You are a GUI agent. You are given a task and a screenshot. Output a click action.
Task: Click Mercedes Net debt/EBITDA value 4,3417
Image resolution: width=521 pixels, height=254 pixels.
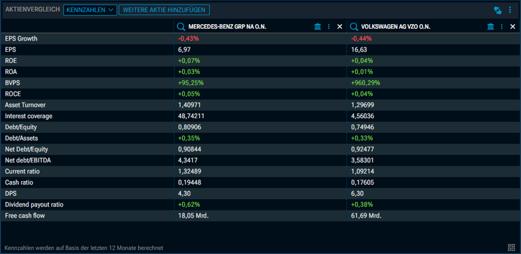point(188,161)
